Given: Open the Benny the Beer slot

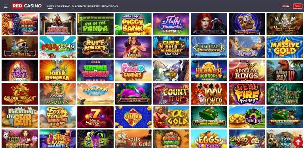Looking at the screenshot, I should [x=20, y=117].
